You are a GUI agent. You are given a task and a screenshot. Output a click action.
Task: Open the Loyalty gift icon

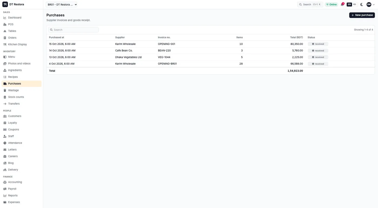(5, 123)
